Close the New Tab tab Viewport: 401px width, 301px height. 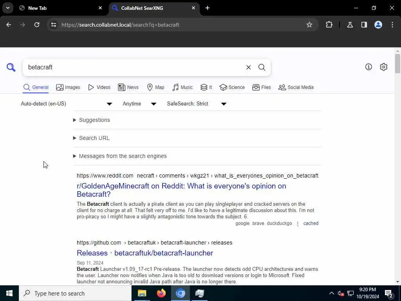[x=100, y=8]
